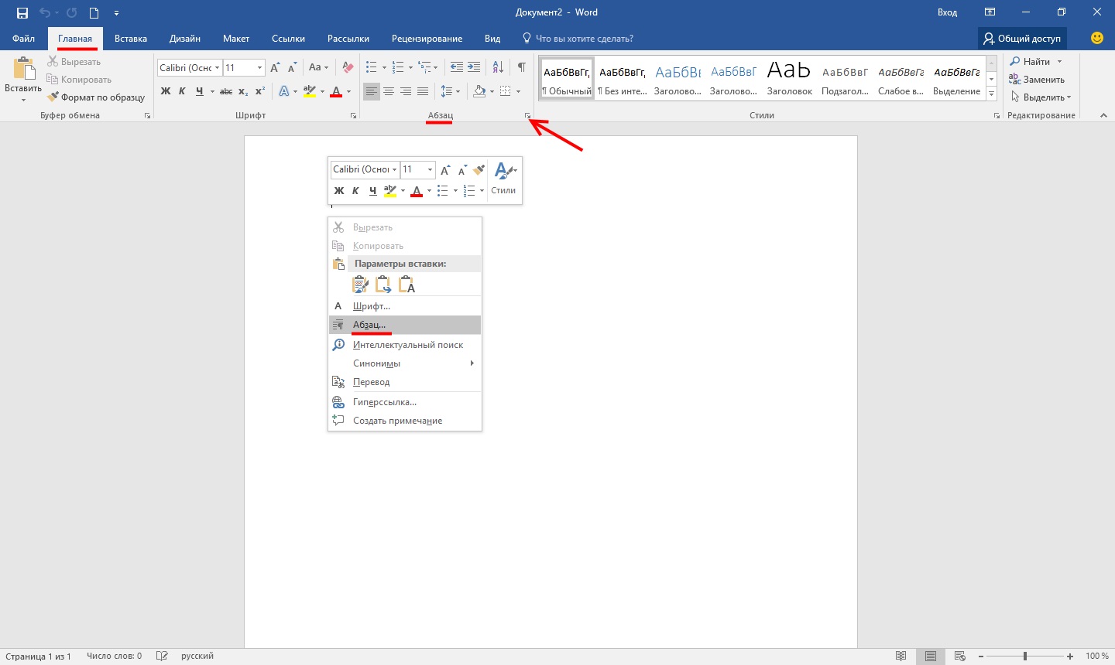Toggle underline (Ч) in the ribbon
Viewport: 1115px width, 665px height.
[200, 91]
